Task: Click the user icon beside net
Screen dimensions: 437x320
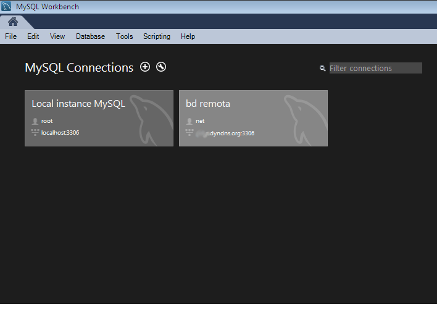Action: 189,121
